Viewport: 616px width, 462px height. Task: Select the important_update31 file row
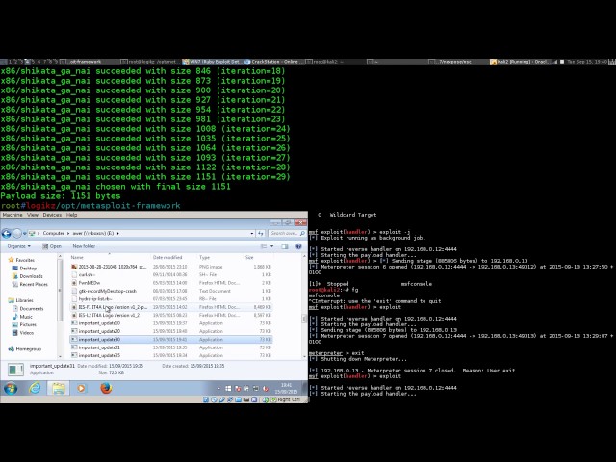point(171,347)
